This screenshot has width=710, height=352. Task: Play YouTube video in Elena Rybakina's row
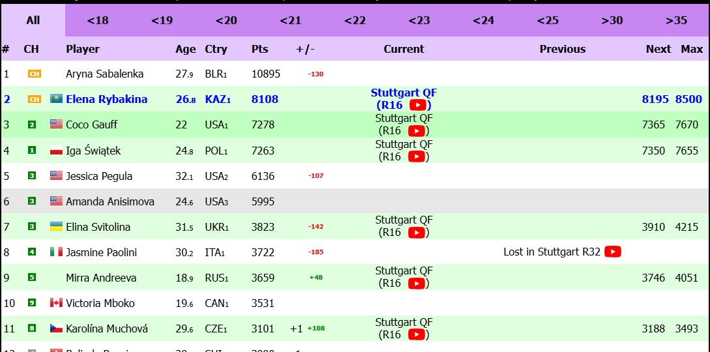pos(417,105)
